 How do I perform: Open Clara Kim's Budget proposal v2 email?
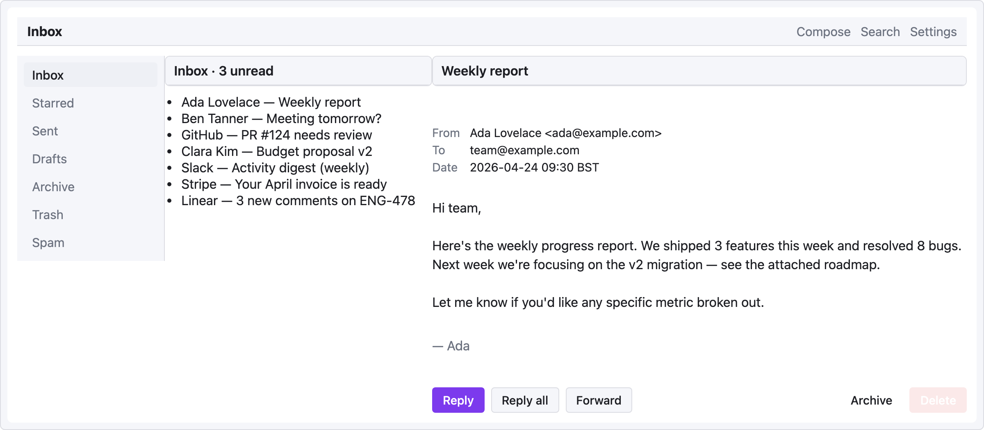coord(277,151)
